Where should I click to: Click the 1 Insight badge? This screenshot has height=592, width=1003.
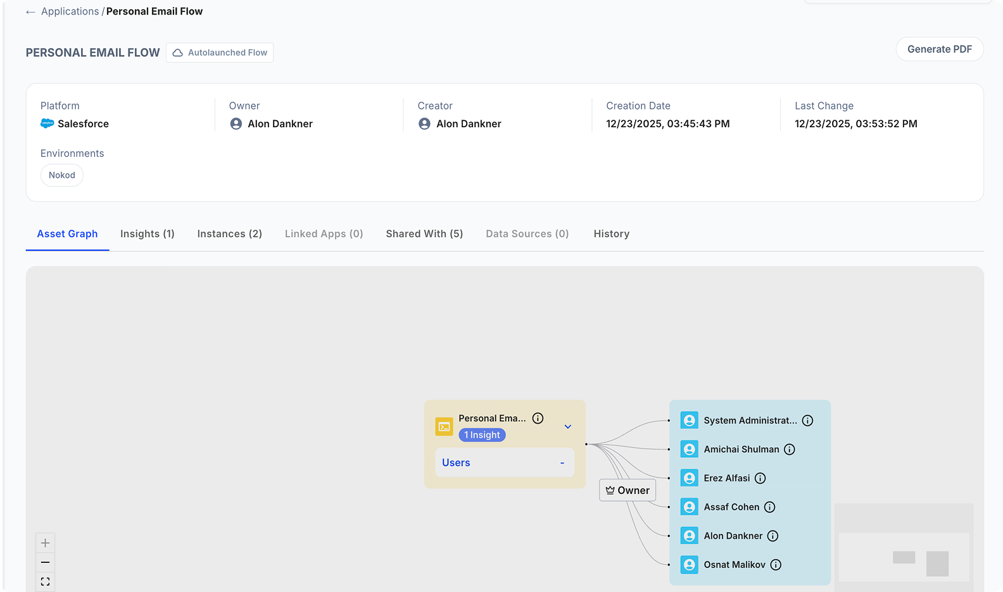pos(482,435)
